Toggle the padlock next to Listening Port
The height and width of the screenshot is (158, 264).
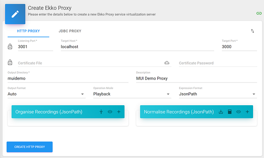[10, 46]
